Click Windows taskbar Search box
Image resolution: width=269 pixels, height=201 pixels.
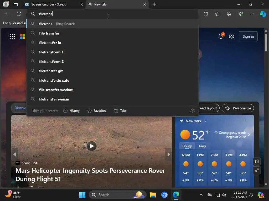(118, 195)
